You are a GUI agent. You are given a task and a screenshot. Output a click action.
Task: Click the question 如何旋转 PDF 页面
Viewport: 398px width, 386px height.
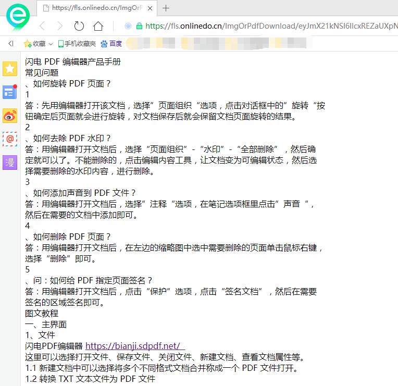72,83
